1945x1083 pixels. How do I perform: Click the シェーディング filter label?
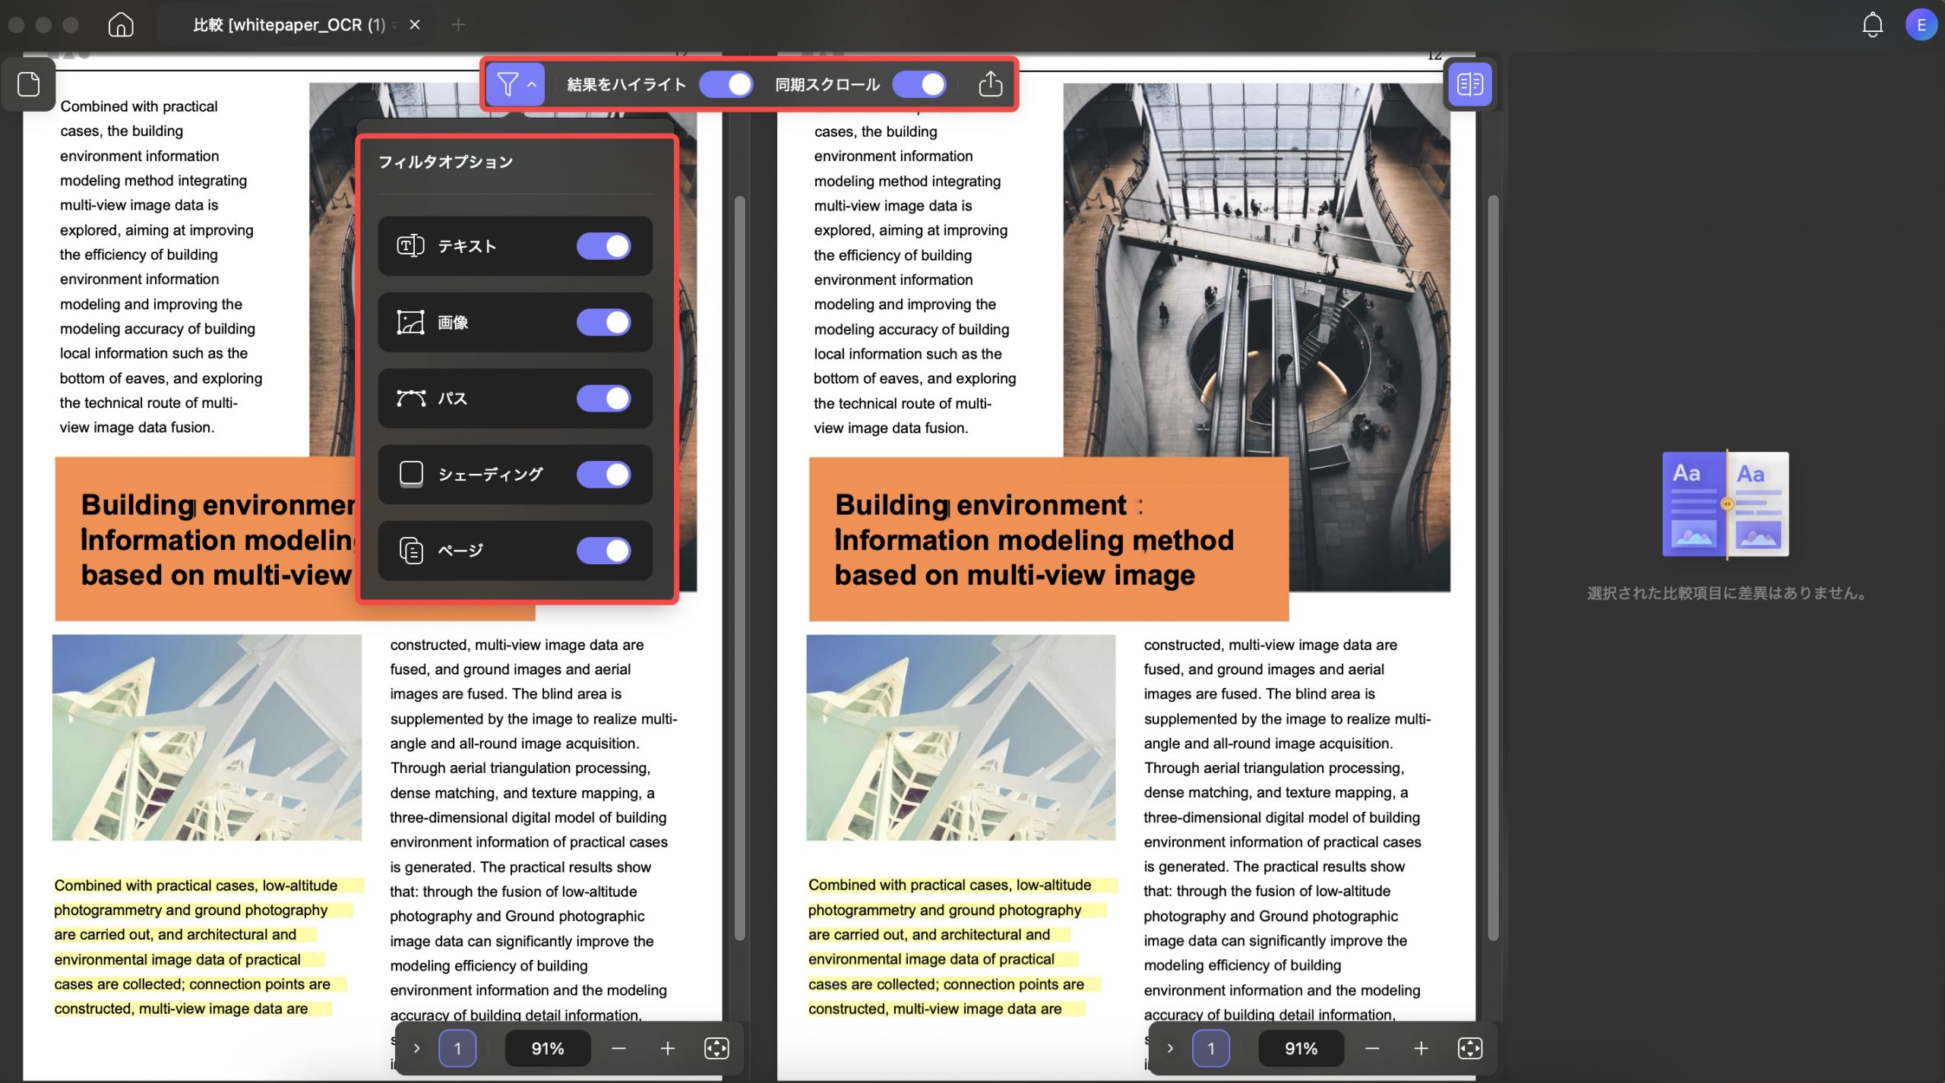491,474
